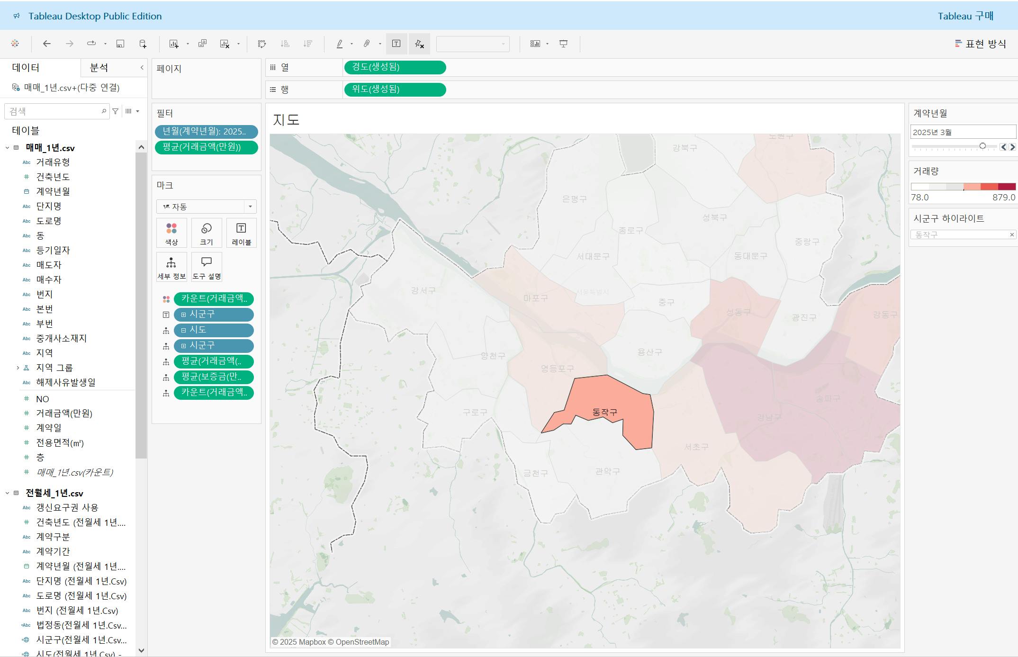Expand the 지역 그룹 field
Viewport: 1018px width, 657px height.
click(18, 368)
